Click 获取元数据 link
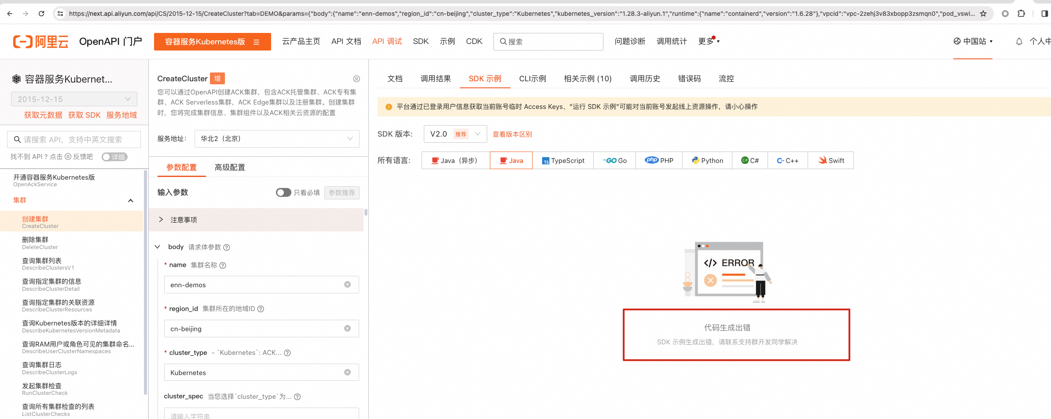 (43, 115)
